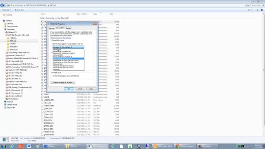Open Microsoft Word from the taskbar
The height and width of the screenshot is (149, 265).
29,146
